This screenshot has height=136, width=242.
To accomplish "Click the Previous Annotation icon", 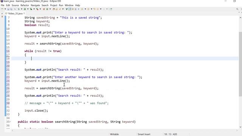I will point(88,9).
